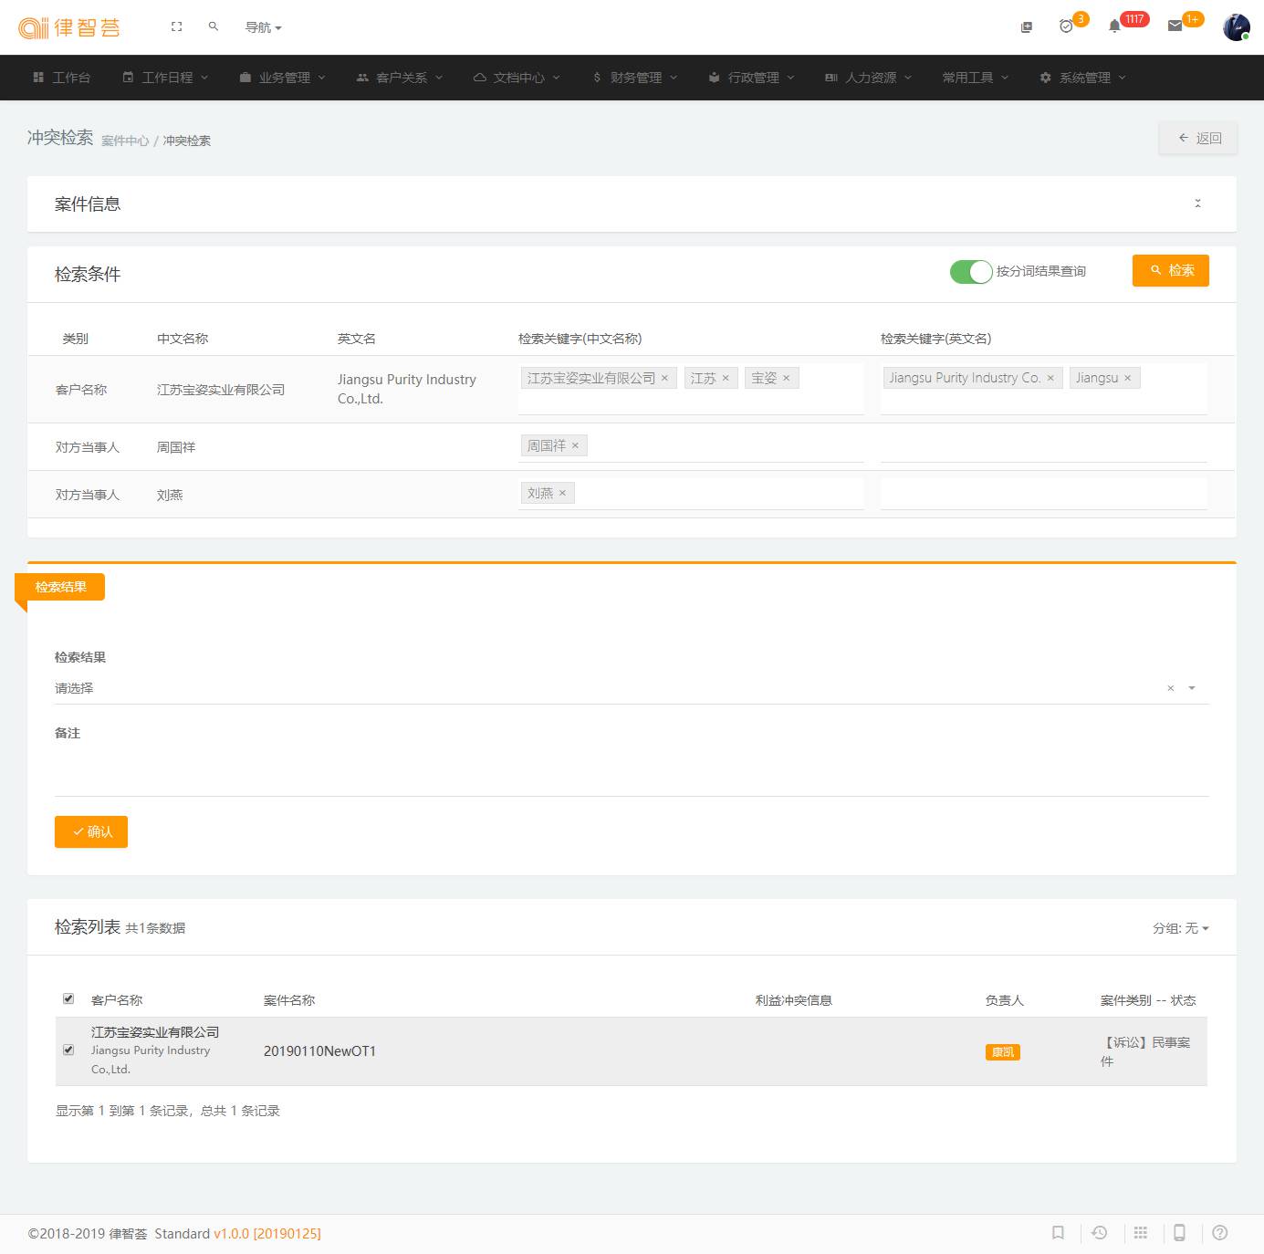The width and height of the screenshot is (1264, 1254).
Task: Click the 备注 remarks input field
Action: (630, 772)
